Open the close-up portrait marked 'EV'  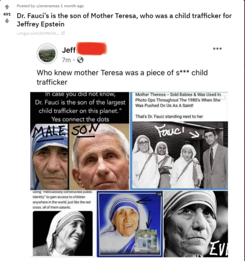196,224
